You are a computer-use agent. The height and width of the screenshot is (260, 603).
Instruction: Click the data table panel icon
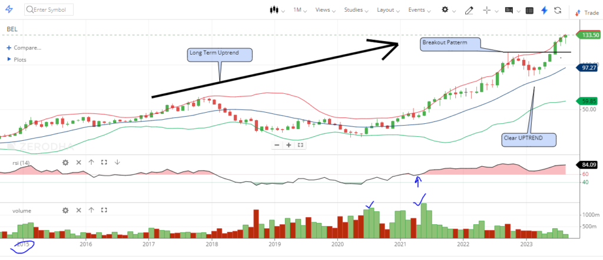[x=529, y=11]
